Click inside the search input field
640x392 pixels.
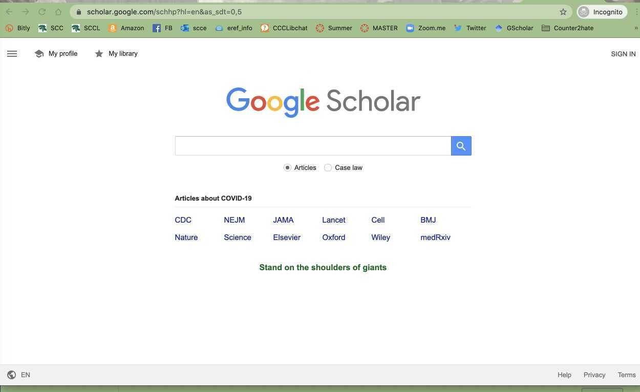coord(313,145)
